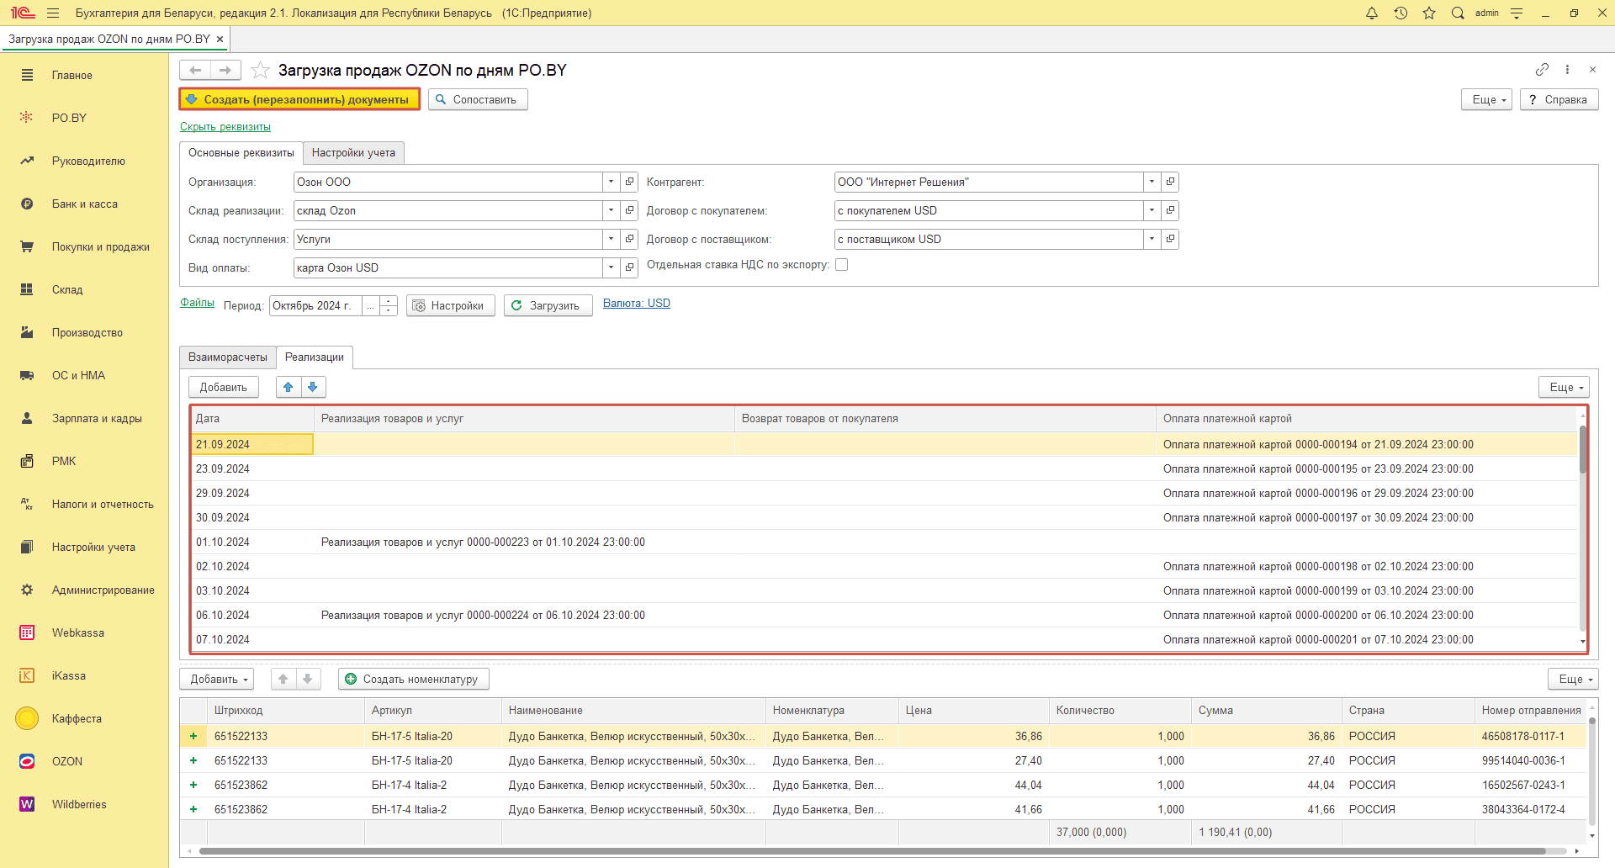This screenshot has height=868, width=1615.
Task: Copy link to this form icon
Action: click(1542, 69)
